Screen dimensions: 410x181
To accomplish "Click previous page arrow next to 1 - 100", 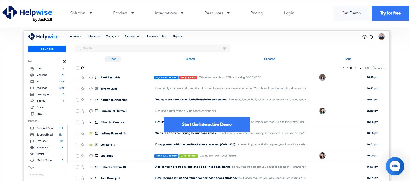I will coord(355,68).
